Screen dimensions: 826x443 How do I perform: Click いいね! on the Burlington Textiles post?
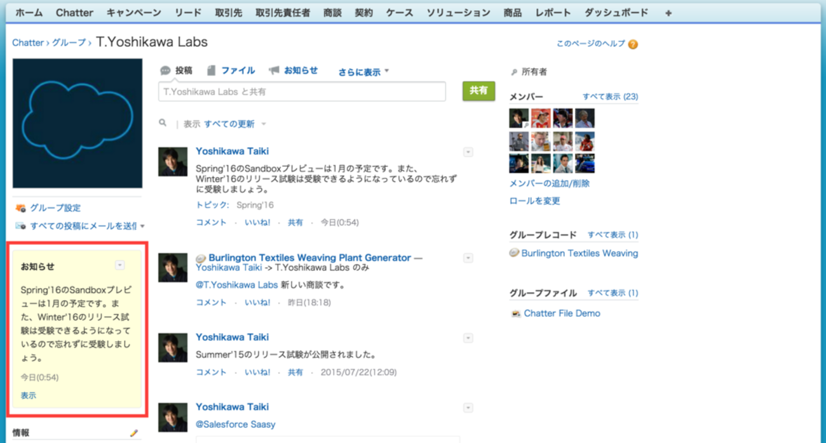[257, 303]
